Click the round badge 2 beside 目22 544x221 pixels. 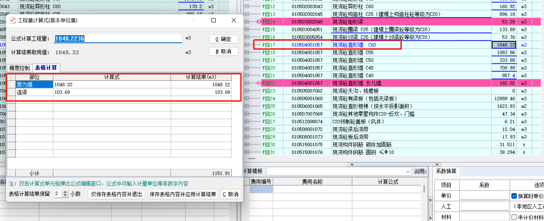[259, 83]
